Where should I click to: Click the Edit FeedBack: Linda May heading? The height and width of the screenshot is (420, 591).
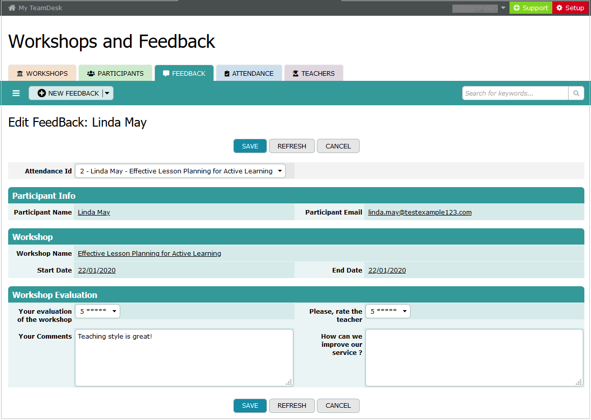77,123
